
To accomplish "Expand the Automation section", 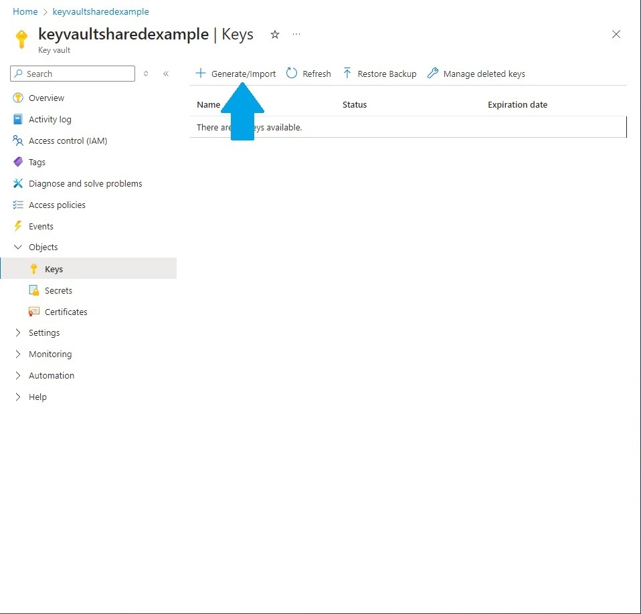I will (x=18, y=375).
